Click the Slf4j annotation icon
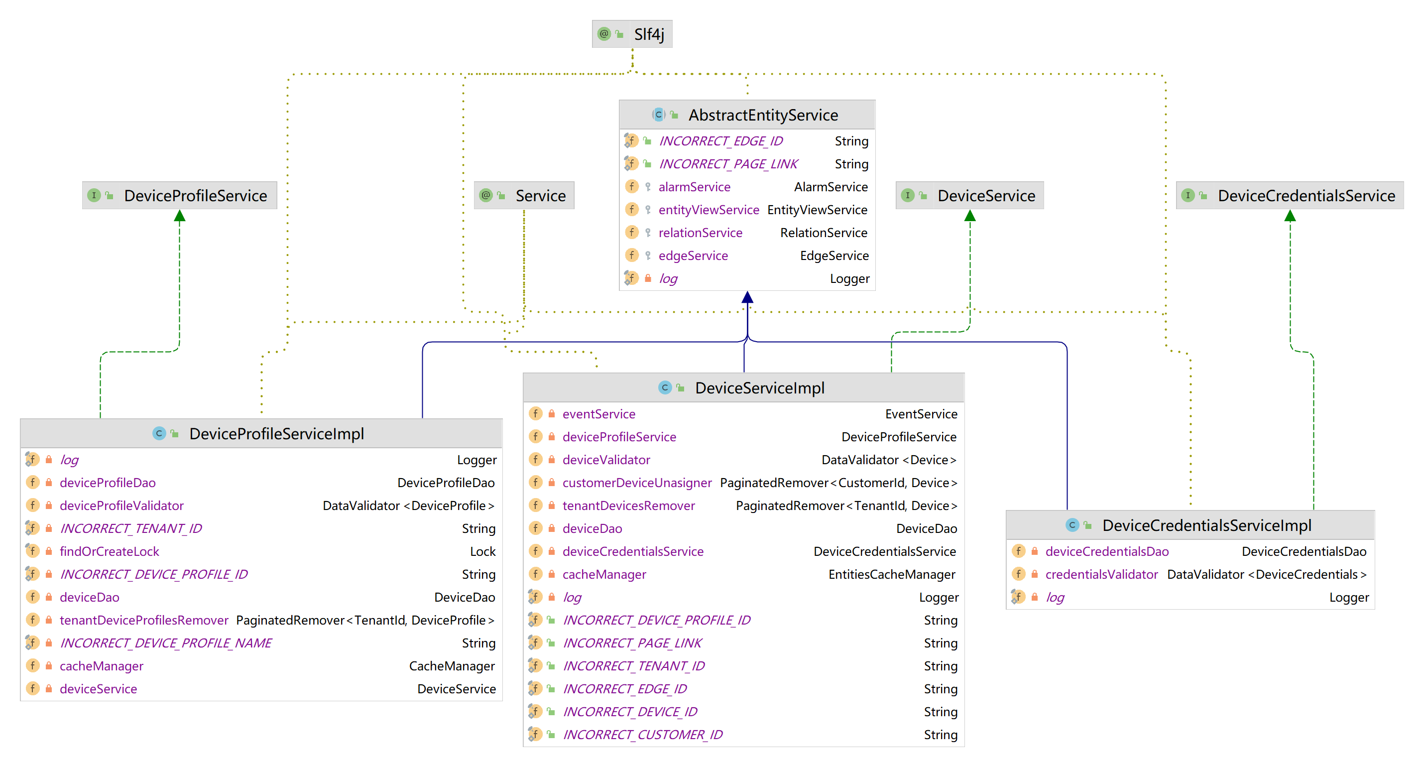 click(x=604, y=34)
